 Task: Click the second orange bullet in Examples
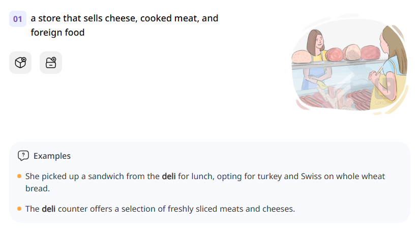click(19, 209)
